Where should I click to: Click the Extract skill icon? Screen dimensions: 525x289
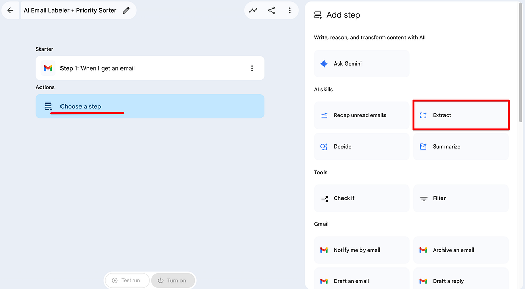pos(423,115)
